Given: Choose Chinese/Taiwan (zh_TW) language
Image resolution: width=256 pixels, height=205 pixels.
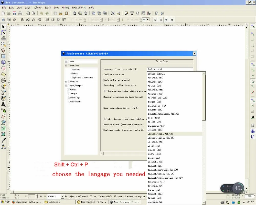Looking at the screenshot, I should click(x=175, y=138).
